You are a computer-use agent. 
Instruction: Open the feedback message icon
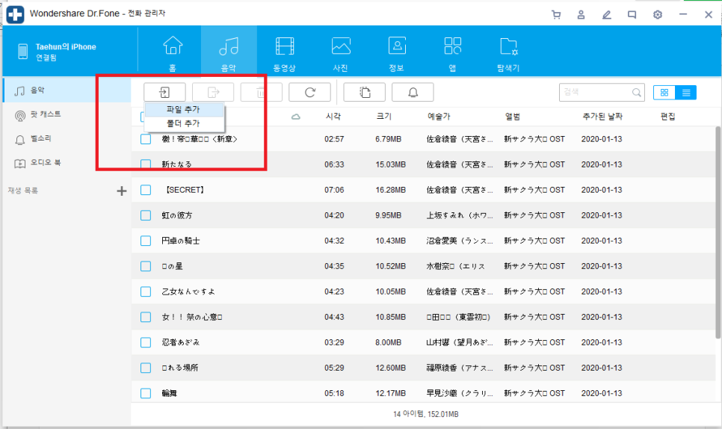(x=632, y=15)
